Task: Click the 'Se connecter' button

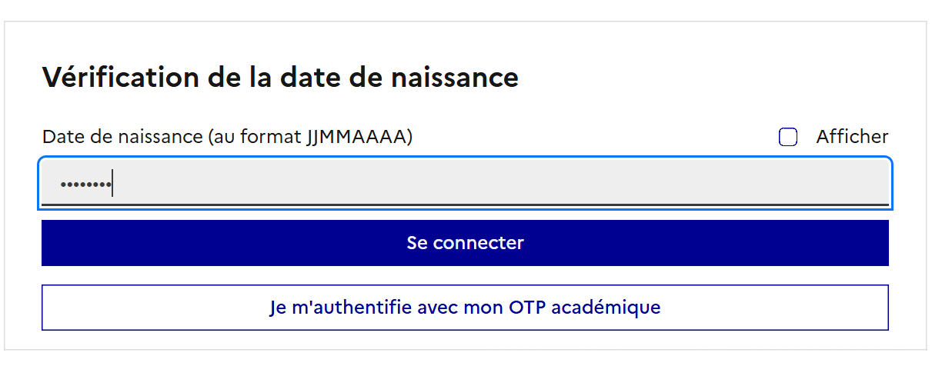Action: 465,243
